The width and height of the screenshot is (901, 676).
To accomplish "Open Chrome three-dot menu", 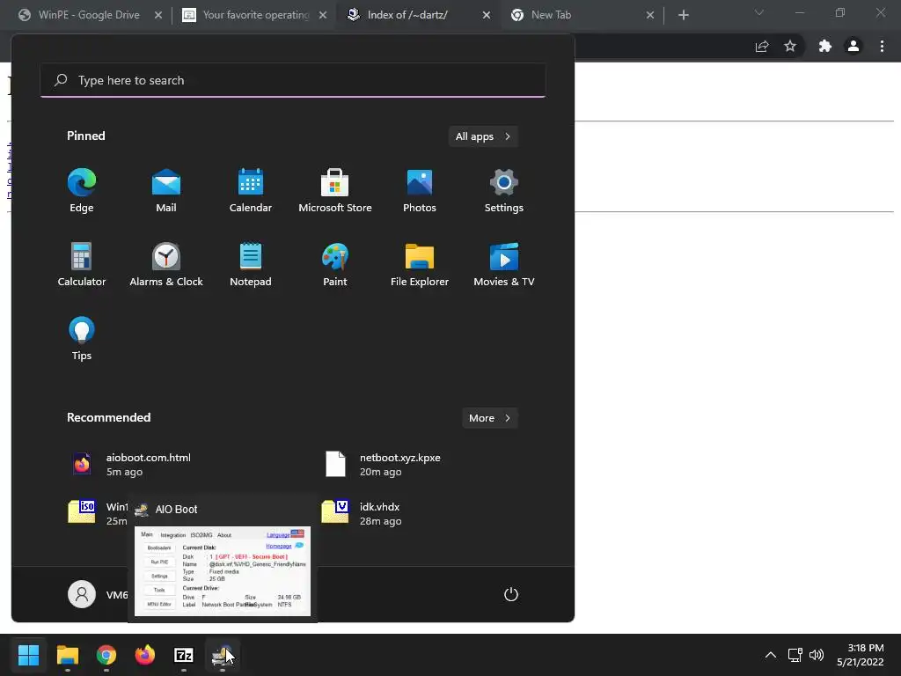I will point(882,47).
